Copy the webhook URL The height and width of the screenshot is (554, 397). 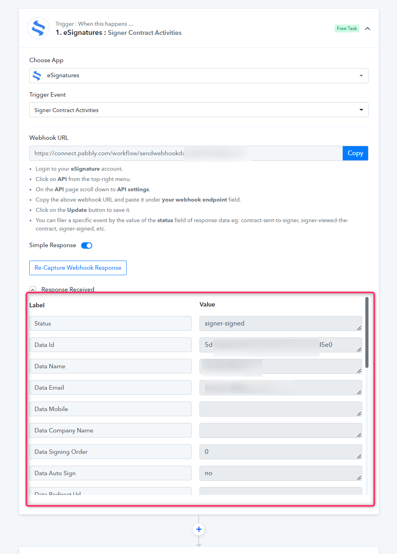click(355, 153)
